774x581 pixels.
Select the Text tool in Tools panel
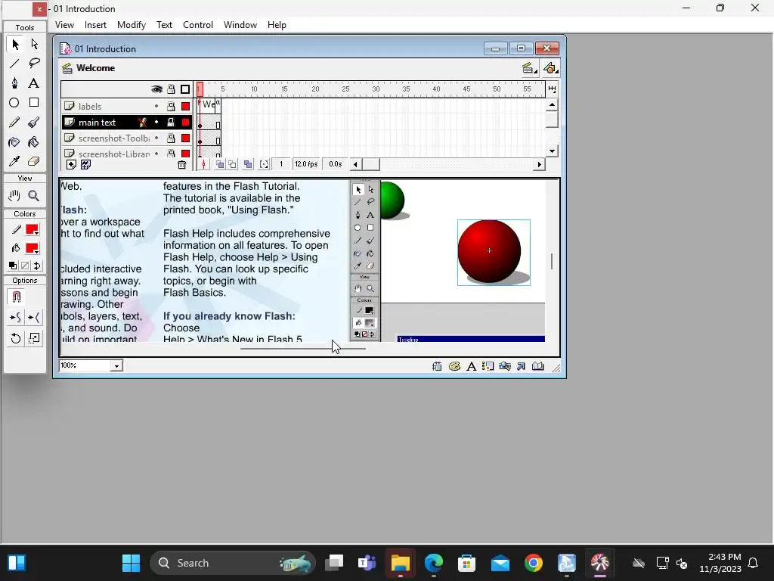click(33, 83)
